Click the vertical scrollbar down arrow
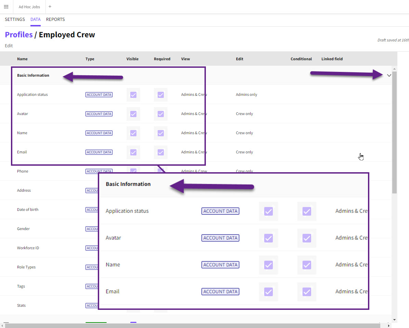This screenshot has width=409, height=328. pos(395,319)
